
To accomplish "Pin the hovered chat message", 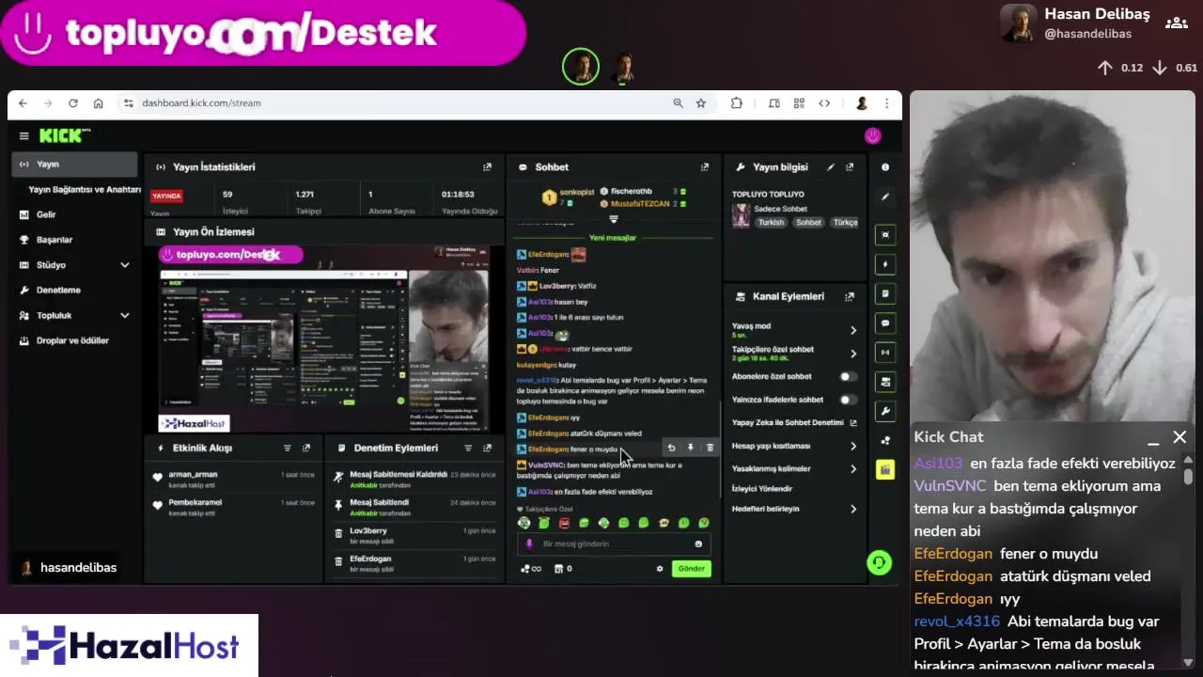I will click(691, 449).
